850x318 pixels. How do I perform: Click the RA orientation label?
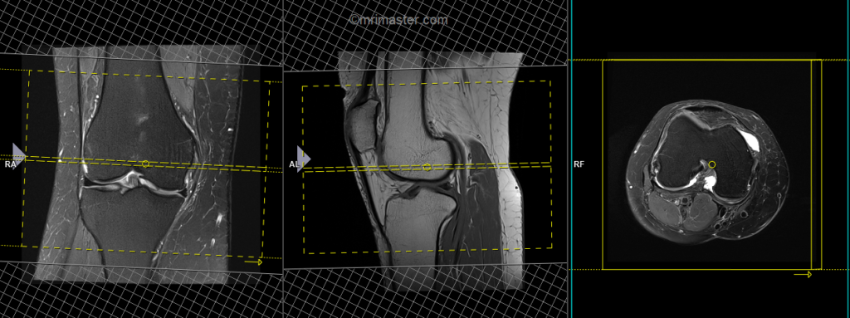pyautogui.click(x=11, y=164)
